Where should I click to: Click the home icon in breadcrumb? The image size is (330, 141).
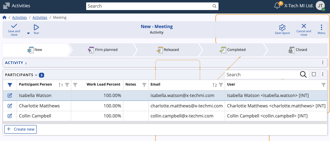point(5,17)
